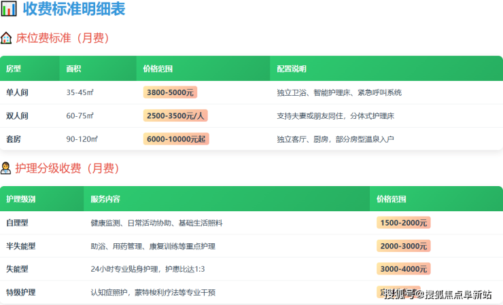Click the 护理级别 column header
The height and width of the screenshot is (305, 503).
[20, 199]
